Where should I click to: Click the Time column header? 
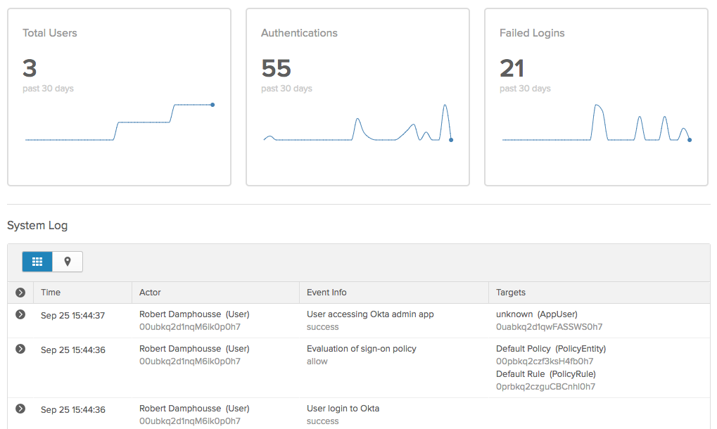[51, 292]
